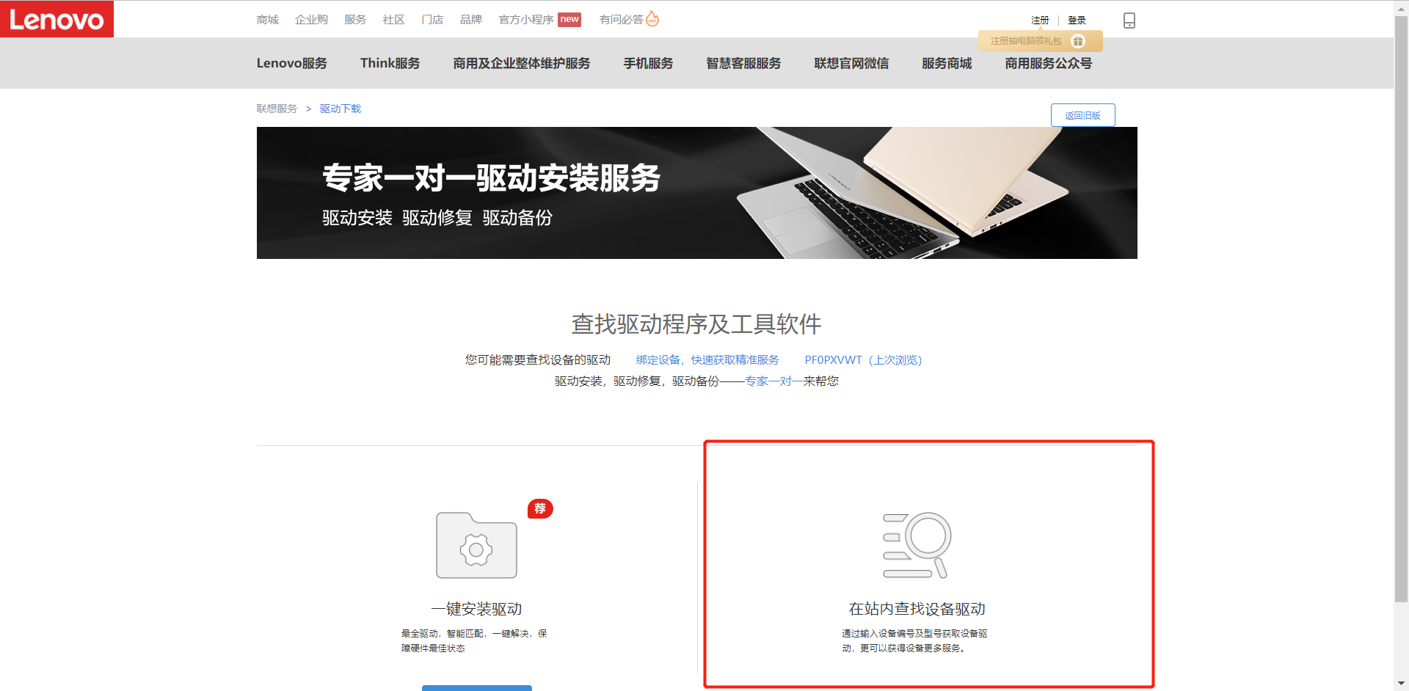Click description 最全驱动，智能匹配 text

coord(474,640)
